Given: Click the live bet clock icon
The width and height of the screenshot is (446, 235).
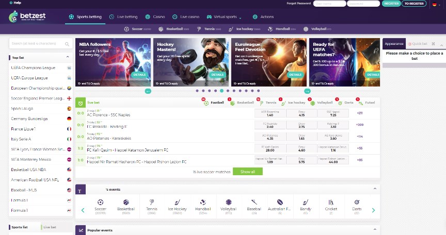Looking at the screenshot, I should [81, 103].
